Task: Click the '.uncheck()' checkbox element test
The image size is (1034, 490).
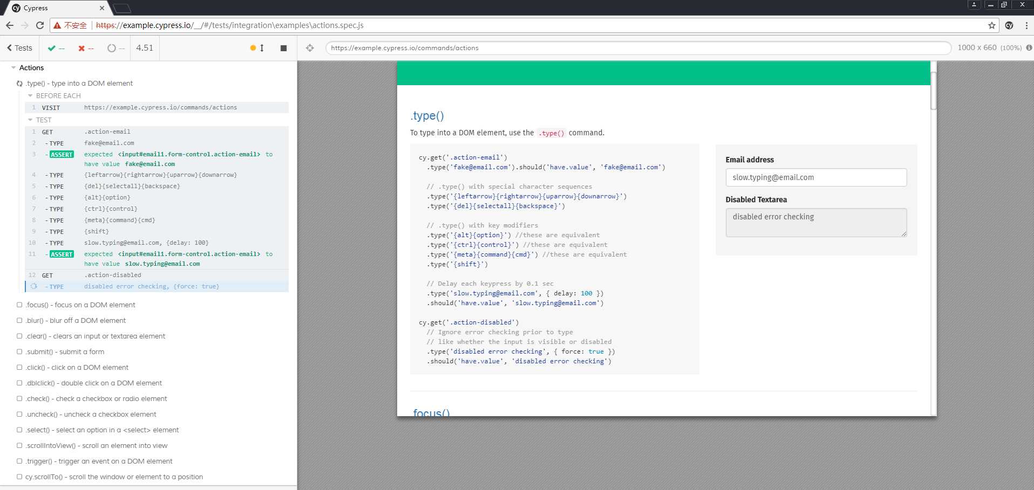Action: click(91, 414)
